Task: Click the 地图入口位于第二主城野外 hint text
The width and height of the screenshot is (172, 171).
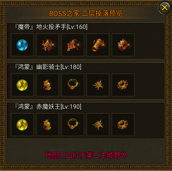Action: pyautogui.click(x=86, y=155)
